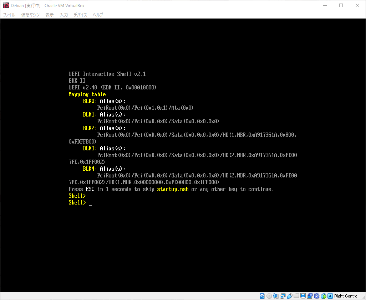Click the VirtualBox title bar app icon
366x300 pixels.
(6, 5)
